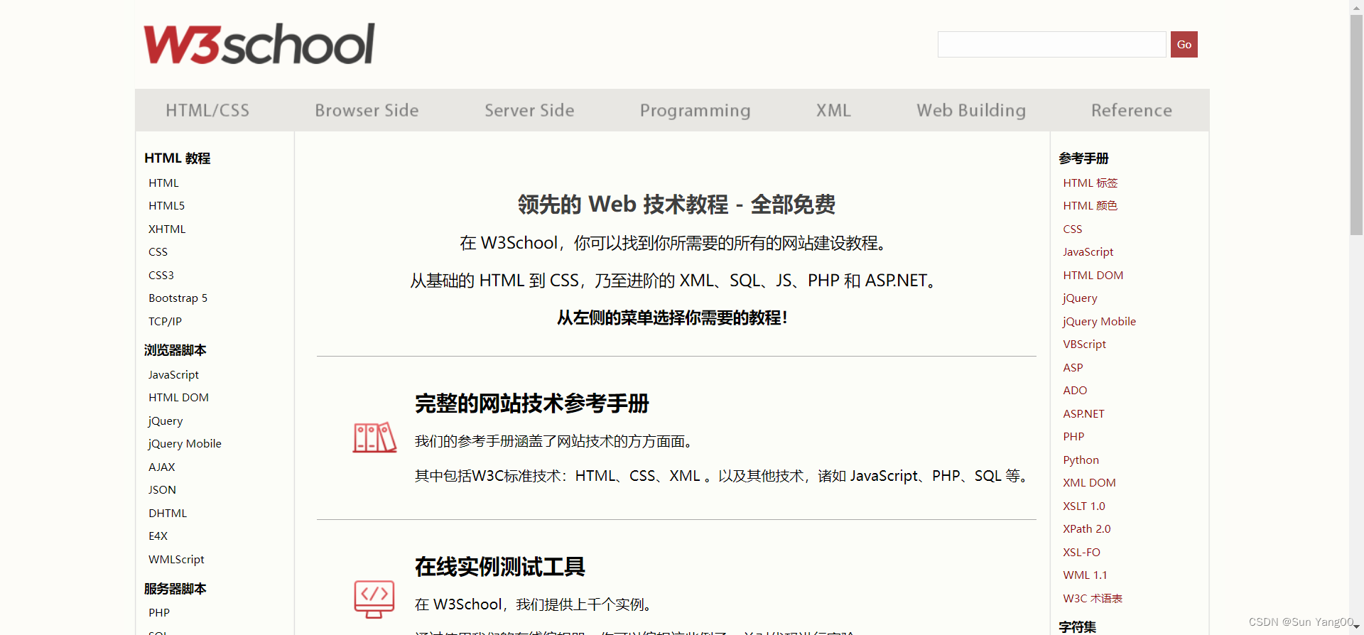
Task: Click the 完整的网站技术参考手册 heading
Action: coord(532,403)
